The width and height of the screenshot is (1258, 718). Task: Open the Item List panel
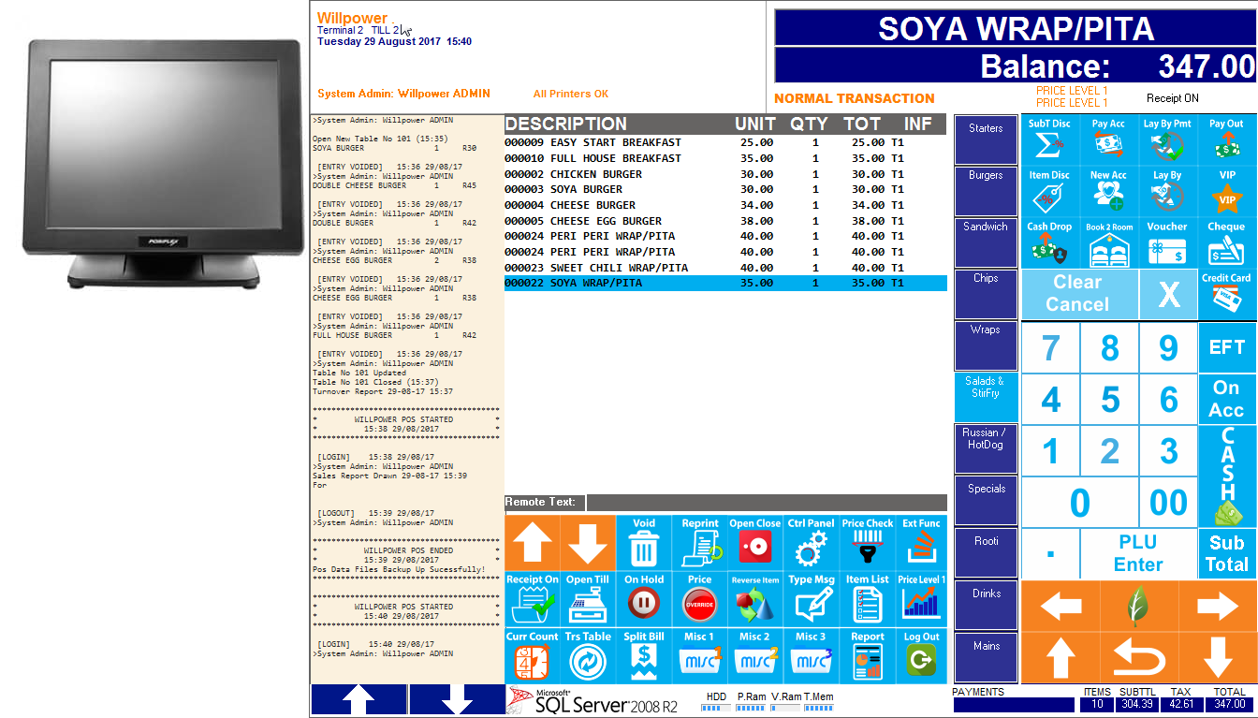[867, 600]
